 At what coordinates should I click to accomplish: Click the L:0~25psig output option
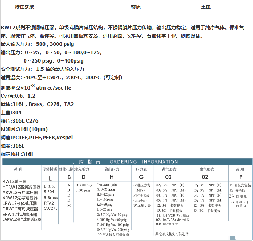coord(104,209)
